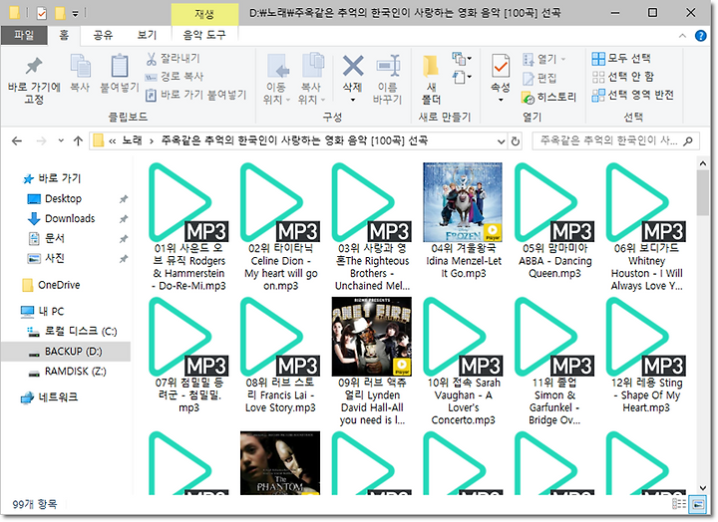This screenshot has width=718, height=522.
Task: Open Documents (문서) in navigation pane
Action: pyautogui.click(x=46, y=238)
